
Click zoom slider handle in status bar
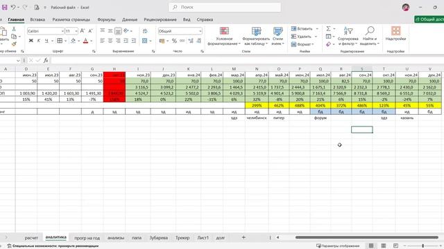(422, 246)
